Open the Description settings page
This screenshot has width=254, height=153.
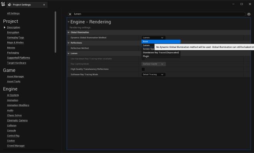[13, 28]
